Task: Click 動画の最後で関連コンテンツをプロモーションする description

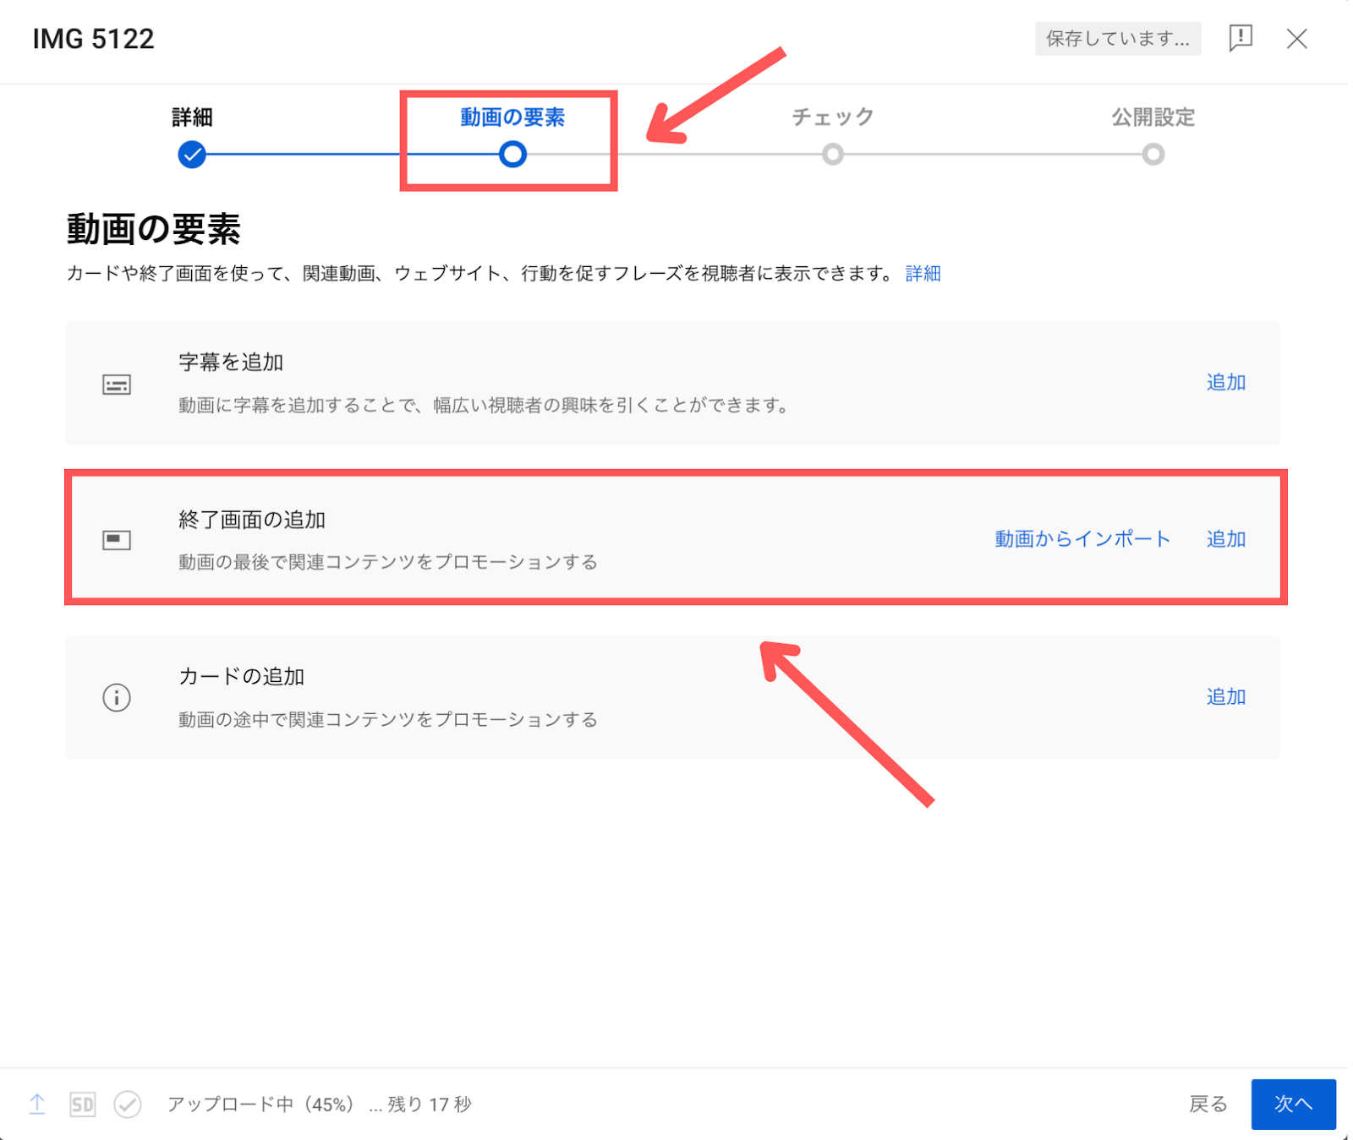Action: [388, 563]
